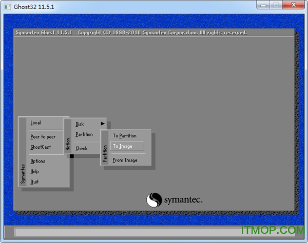Viewport: 308px width, 243px height.
Task: Select Peer to peer from main menu
Action: [43, 137]
